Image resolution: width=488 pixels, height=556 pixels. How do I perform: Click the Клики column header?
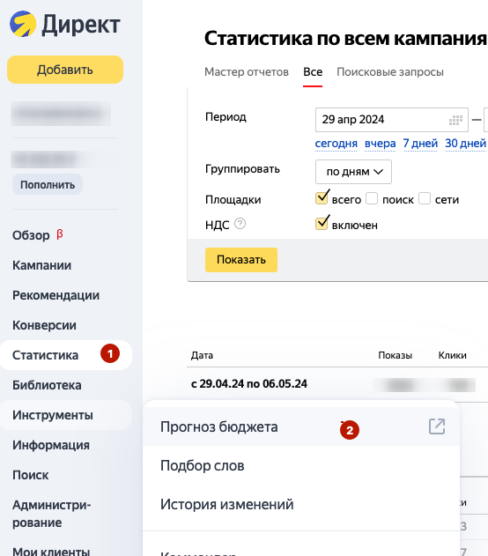pyautogui.click(x=452, y=355)
